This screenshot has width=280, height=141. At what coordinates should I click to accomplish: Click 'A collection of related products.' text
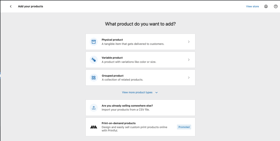122,80
